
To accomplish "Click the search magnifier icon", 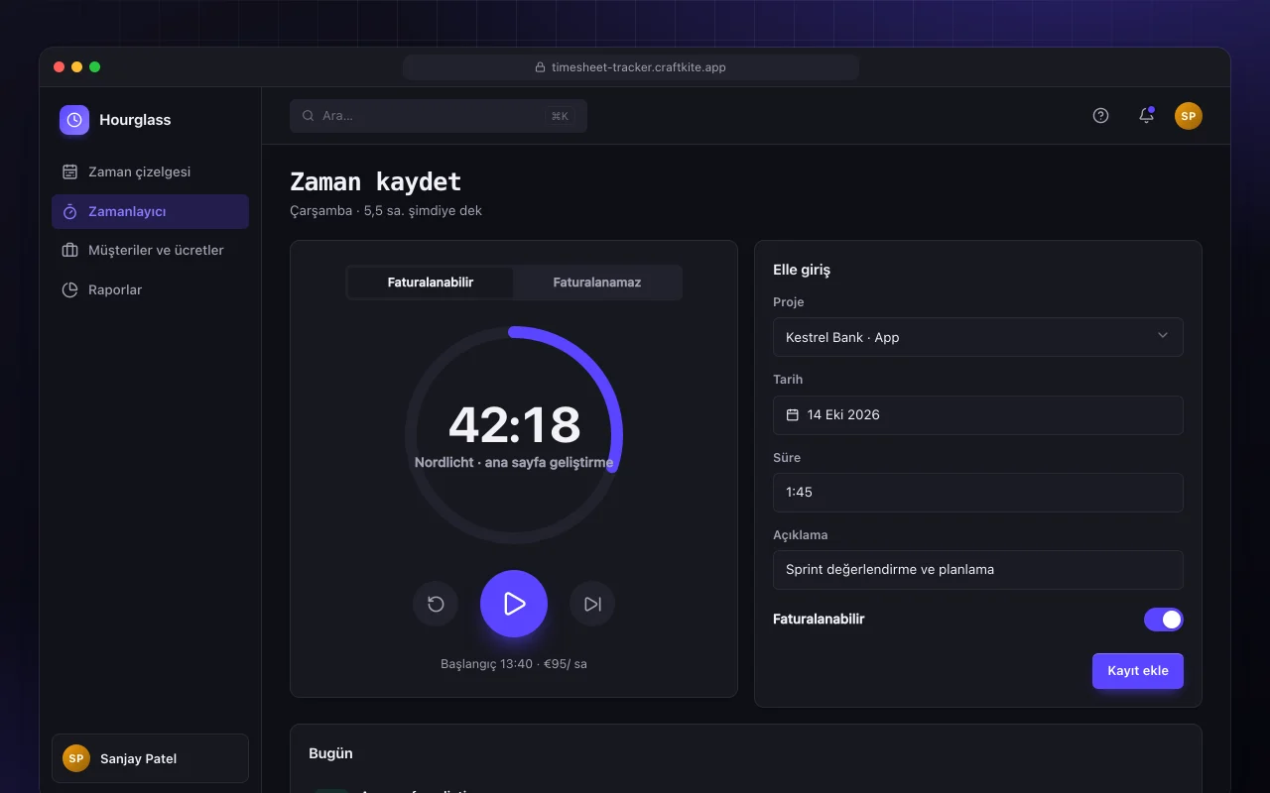I will tap(309, 116).
